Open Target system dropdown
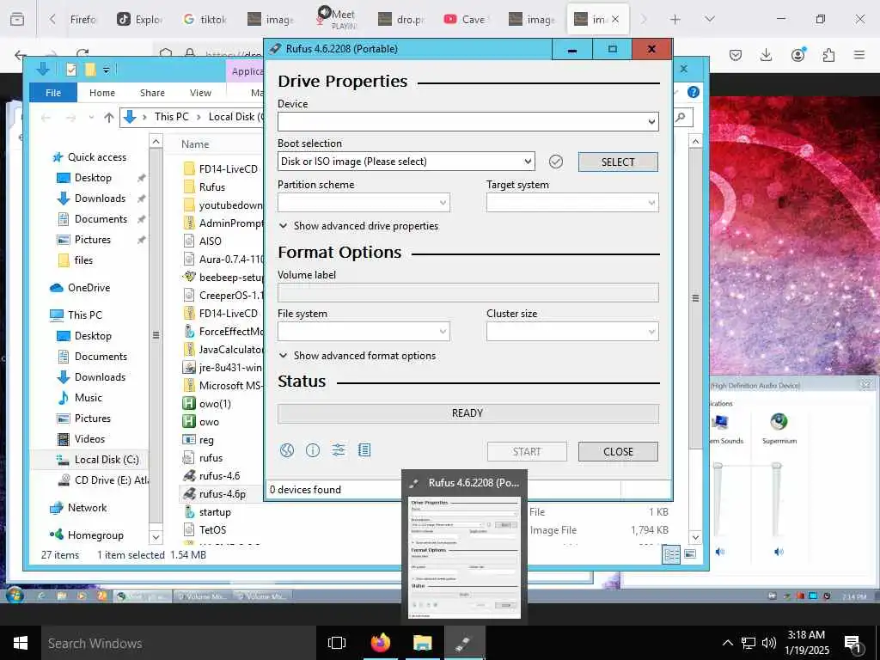 [572, 203]
